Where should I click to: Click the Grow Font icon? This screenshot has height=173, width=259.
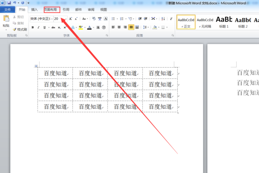click(x=70, y=19)
